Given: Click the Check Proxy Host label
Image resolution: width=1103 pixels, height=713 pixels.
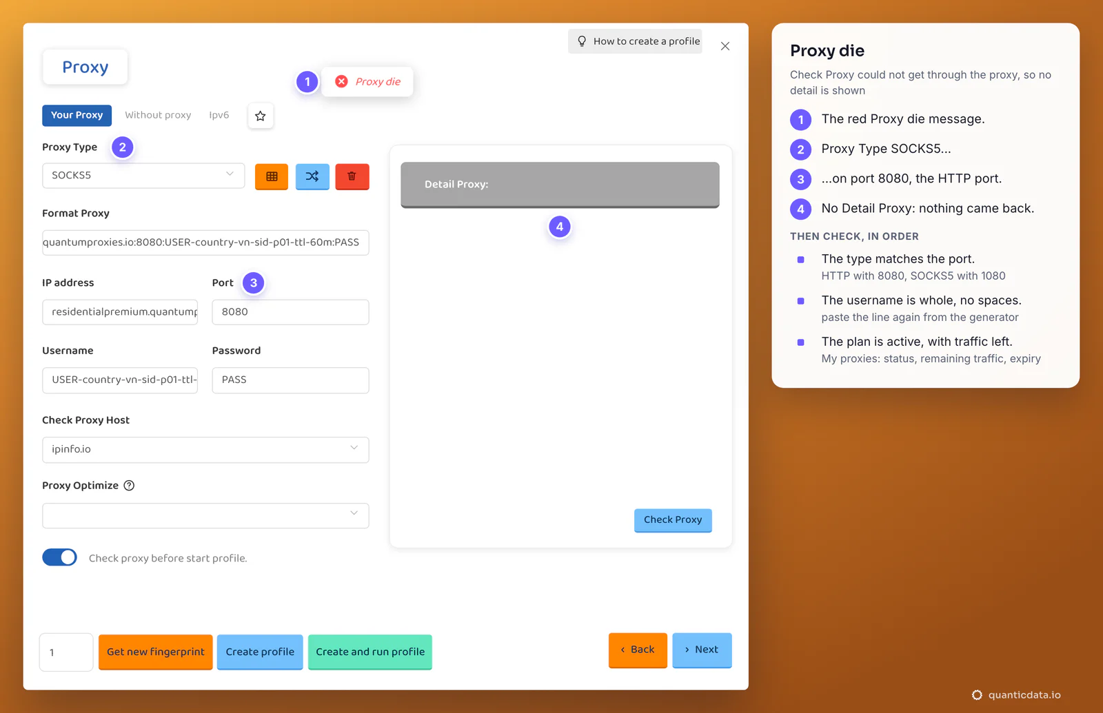Looking at the screenshot, I should pyautogui.click(x=85, y=420).
